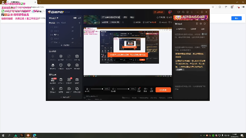
Task: Click the add source button with plus sign
Action: (65, 45)
